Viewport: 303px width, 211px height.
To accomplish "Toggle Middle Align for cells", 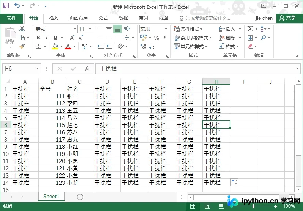I will (x=109, y=29).
